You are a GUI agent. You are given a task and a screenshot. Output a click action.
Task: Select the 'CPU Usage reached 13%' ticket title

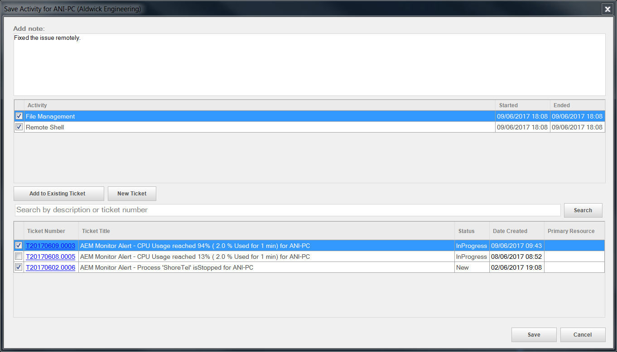click(x=195, y=257)
